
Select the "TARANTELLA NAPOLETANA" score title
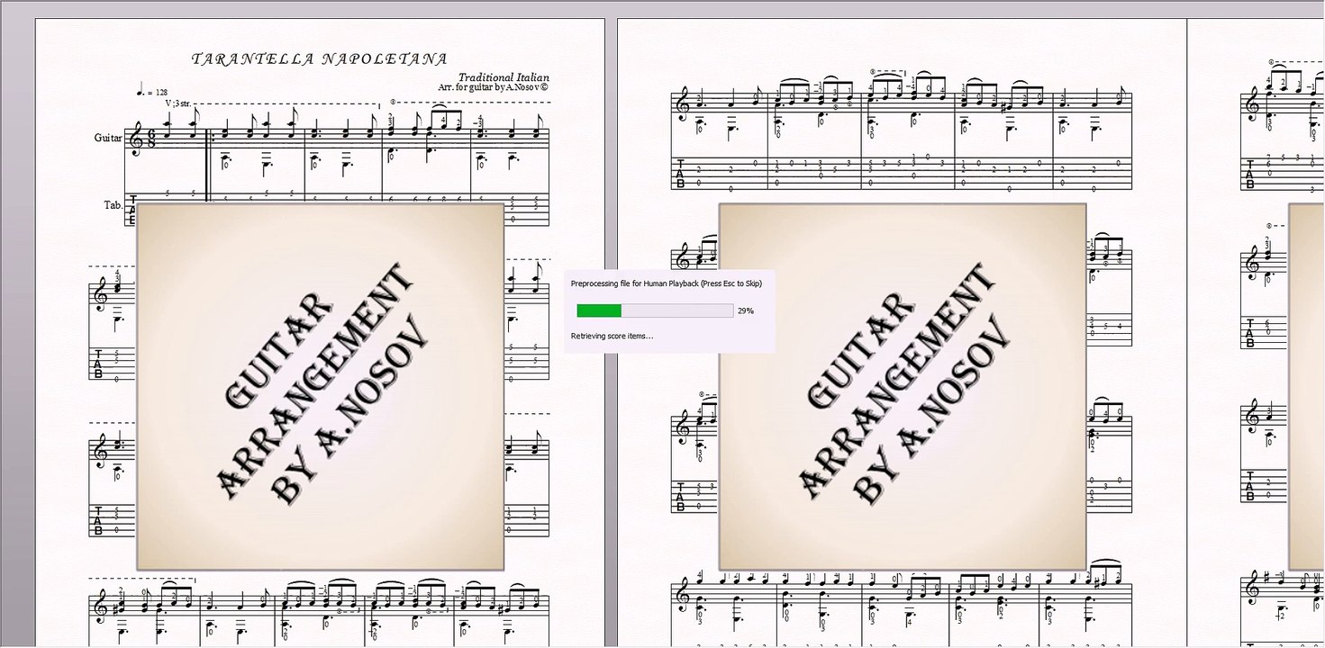coord(320,59)
